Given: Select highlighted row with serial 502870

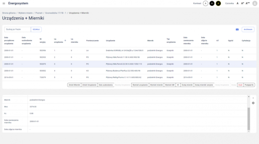Looking at the screenshot, I should coord(129,64).
